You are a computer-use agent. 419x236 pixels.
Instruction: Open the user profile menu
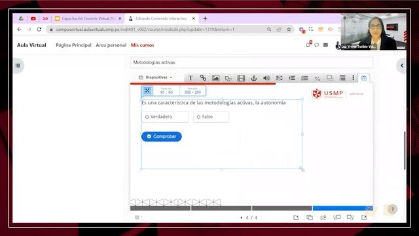click(x=338, y=45)
